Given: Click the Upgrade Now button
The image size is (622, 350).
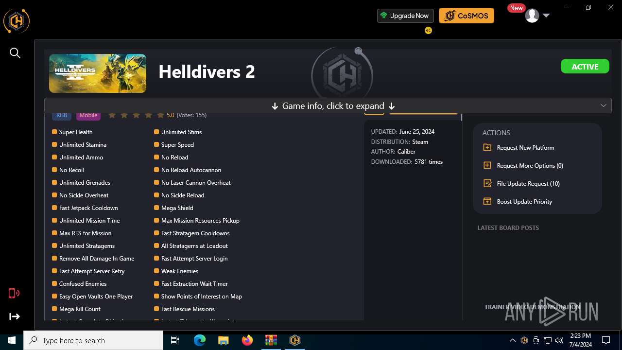Looking at the screenshot, I should click(x=405, y=16).
